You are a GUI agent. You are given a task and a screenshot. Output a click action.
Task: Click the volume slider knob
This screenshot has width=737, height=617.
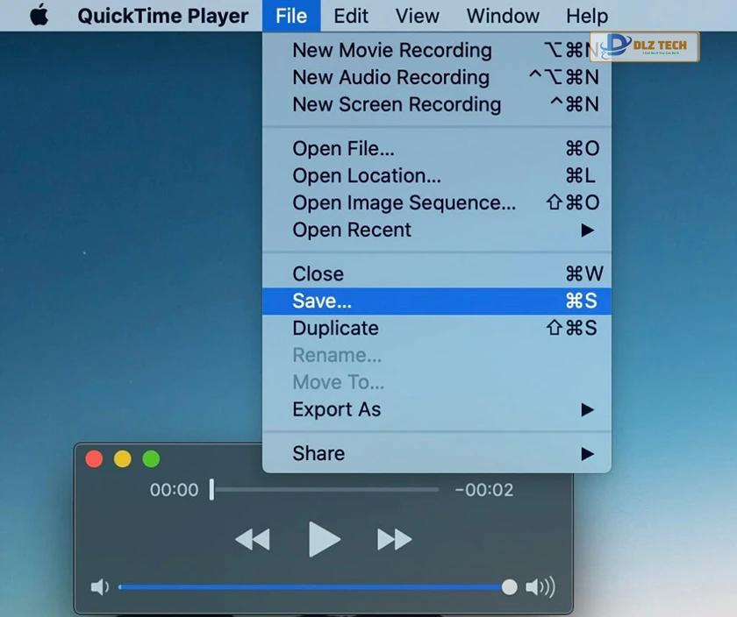click(x=509, y=587)
